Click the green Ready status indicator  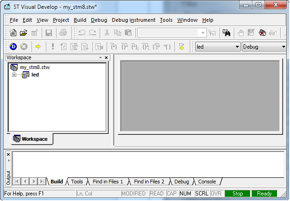tap(264, 194)
